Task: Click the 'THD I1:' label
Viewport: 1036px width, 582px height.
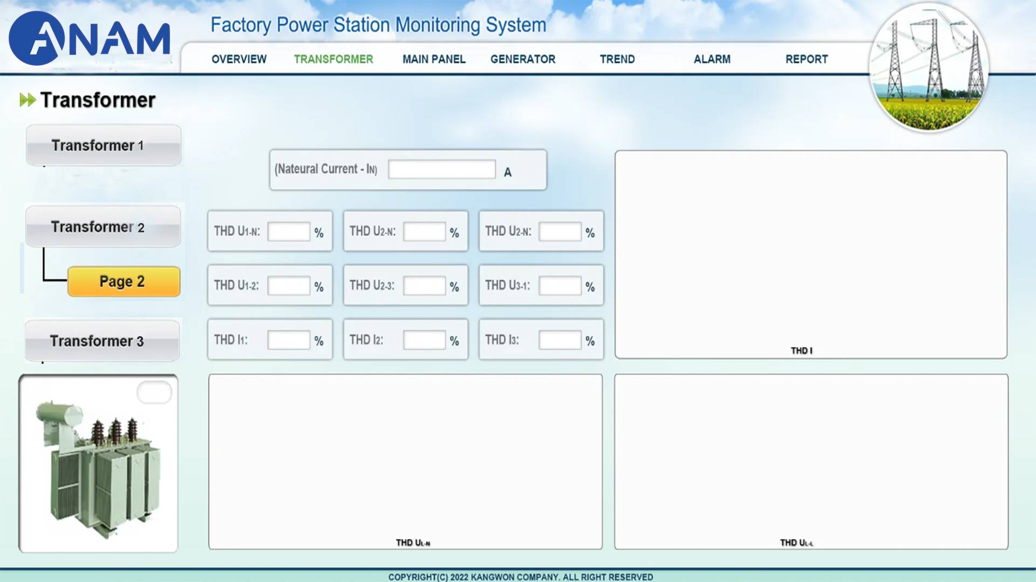Action: click(x=230, y=339)
